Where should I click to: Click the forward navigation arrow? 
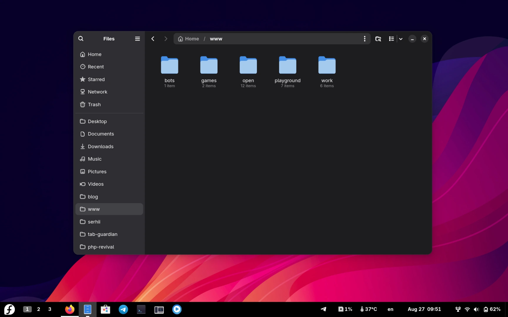tap(166, 38)
